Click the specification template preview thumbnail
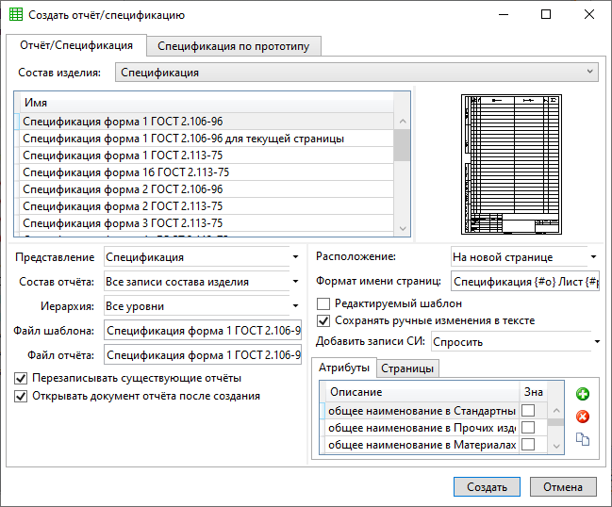The width and height of the screenshot is (612, 507). click(511, 164)
